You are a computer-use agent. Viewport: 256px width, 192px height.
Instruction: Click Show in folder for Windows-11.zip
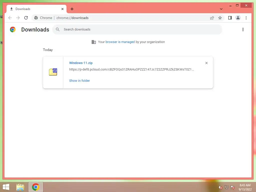click(79, 81)
